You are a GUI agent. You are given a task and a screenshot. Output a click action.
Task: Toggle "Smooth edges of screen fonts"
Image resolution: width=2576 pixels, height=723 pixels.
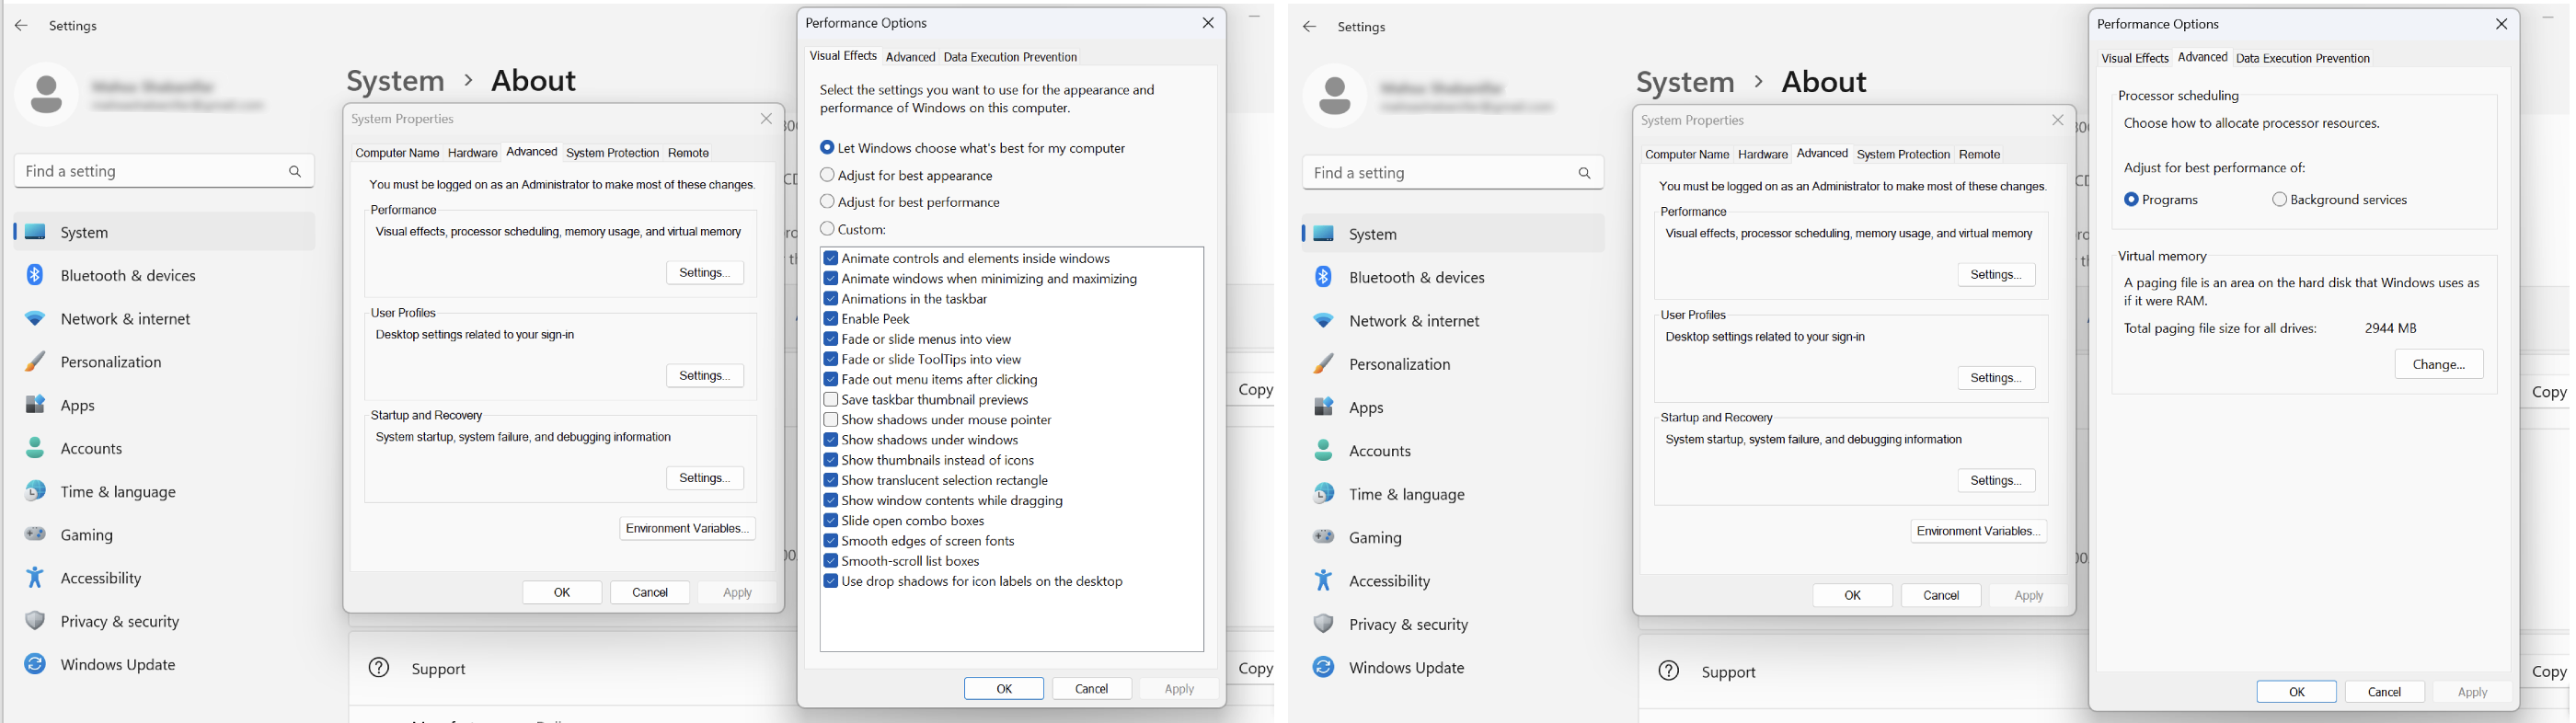(830, 541)
